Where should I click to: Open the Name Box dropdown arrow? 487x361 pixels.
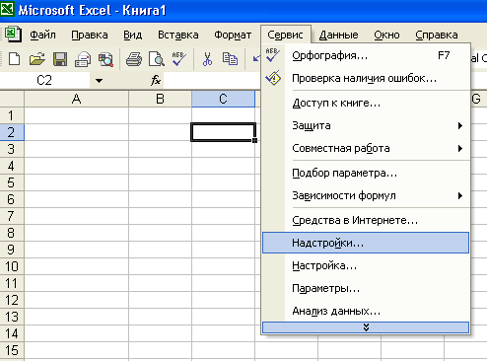pyautogui.click(x=99, y=80)
